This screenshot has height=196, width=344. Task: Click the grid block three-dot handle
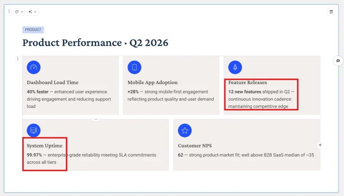[x=18, y=59]
